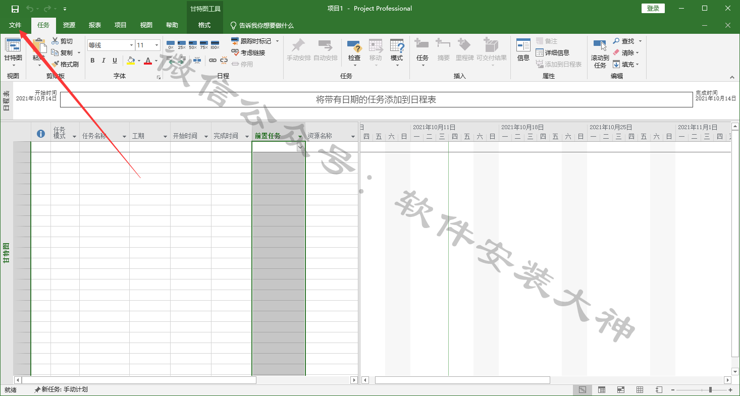This screenshot has width=740, height=396.
Task: Switch to team planner view in status bar
Action: point(621,390)
